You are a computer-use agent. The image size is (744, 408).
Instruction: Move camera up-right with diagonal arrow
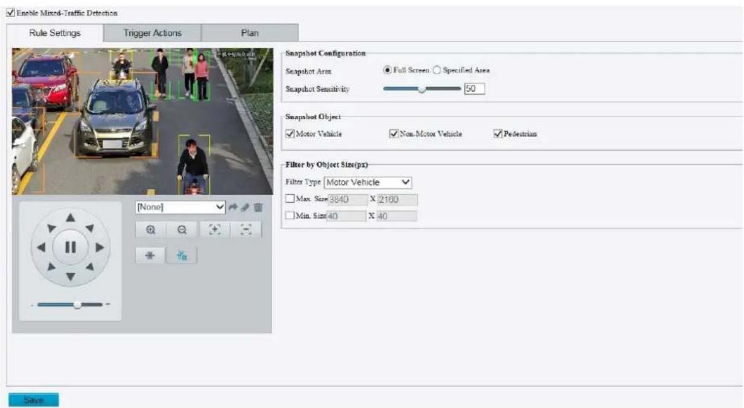(x=90, y=228)
